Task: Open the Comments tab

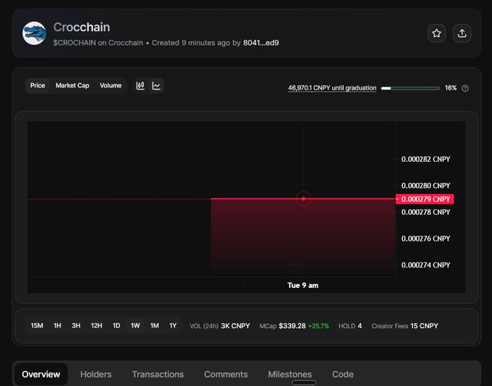Action: coord(226,374)
